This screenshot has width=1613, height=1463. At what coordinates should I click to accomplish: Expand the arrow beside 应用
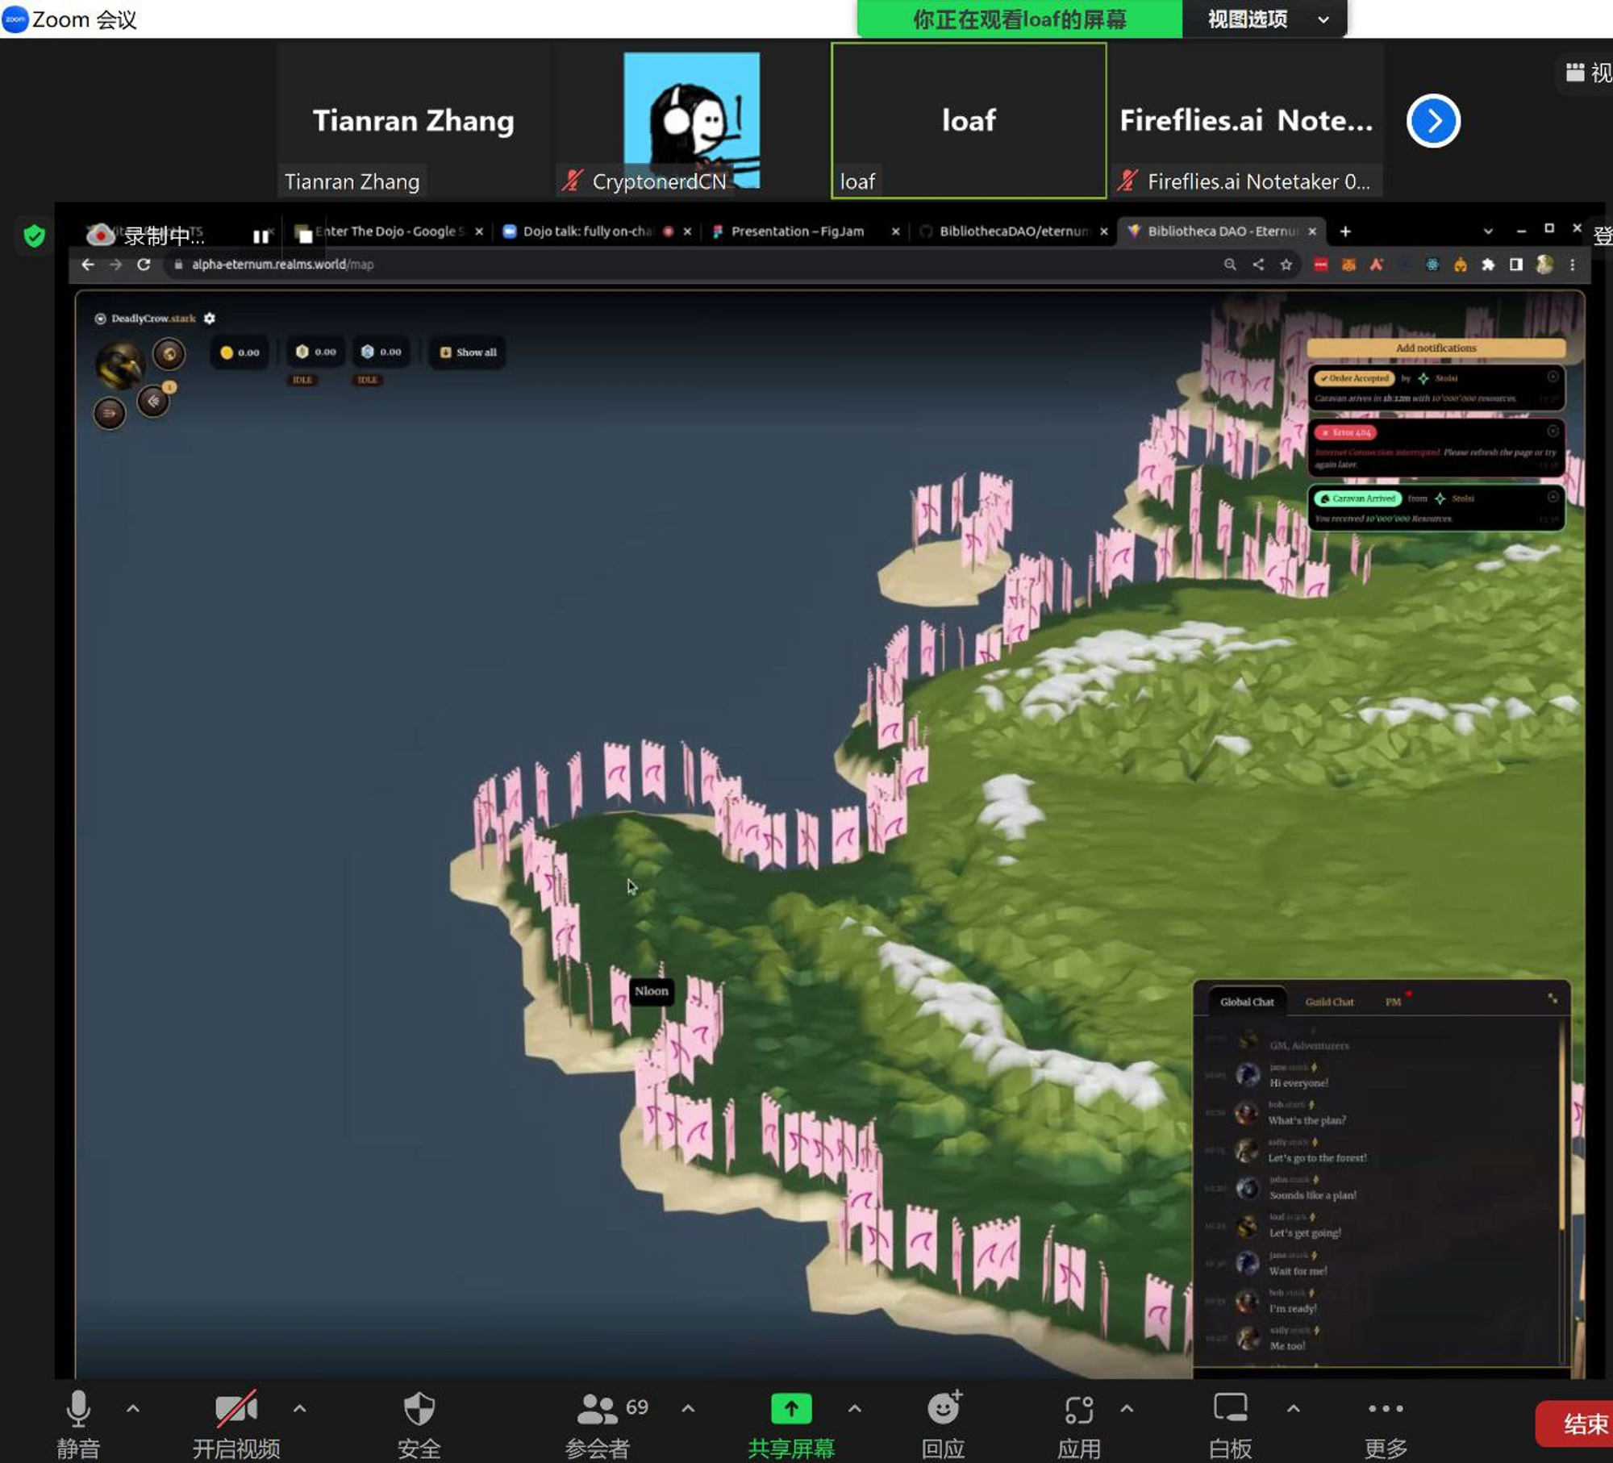coord(1127,1408)
